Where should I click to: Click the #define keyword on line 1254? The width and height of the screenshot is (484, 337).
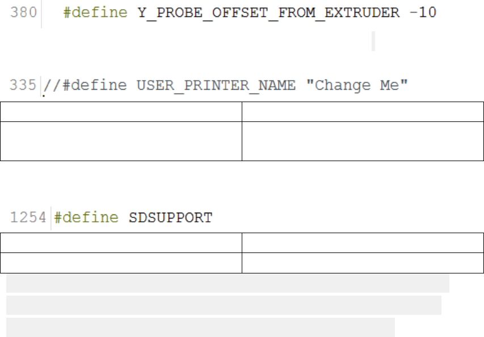[86, 218]
